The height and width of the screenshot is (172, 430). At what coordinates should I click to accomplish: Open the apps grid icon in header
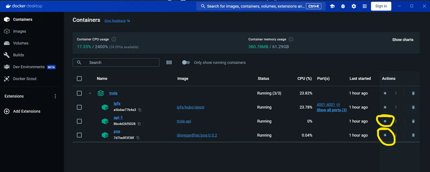(364, 6)
